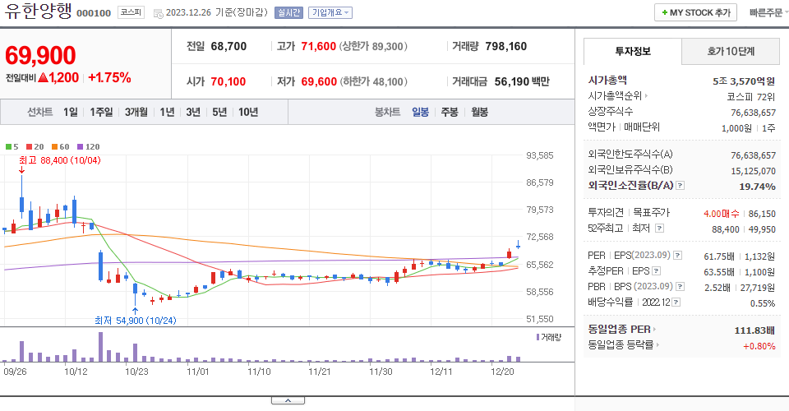Click the 배당수익률 value 0.55%
The height and width of the screenshot is (411, 789).
(x=763, y=303)
